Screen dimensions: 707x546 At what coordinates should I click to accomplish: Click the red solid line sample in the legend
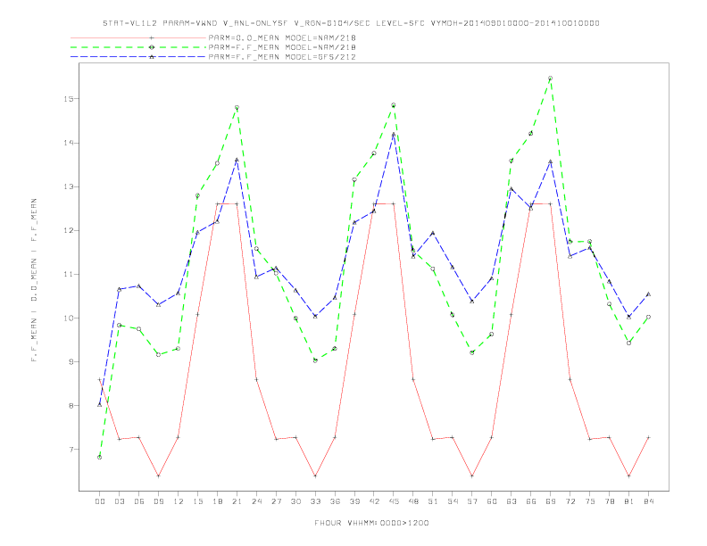pos(138,37)
